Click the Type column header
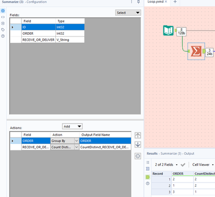This screenshot has width=215, height=197. [70, 21]
